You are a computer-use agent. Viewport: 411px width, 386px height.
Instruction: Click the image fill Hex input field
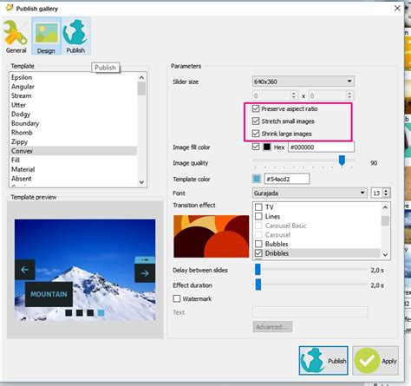coord(321,147)
